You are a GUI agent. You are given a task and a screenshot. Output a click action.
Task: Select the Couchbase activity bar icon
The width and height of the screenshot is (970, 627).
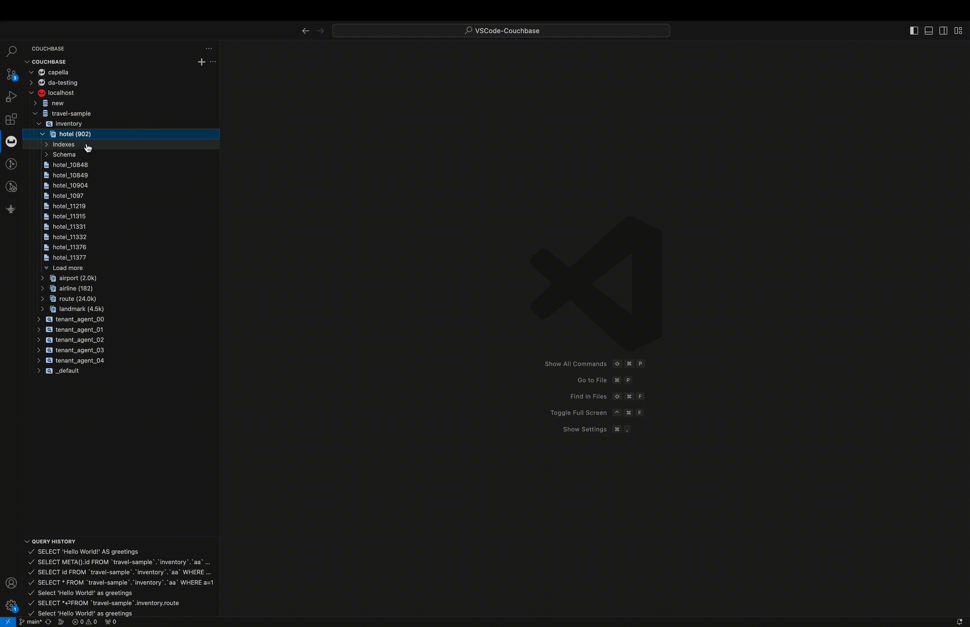point(11,141)
